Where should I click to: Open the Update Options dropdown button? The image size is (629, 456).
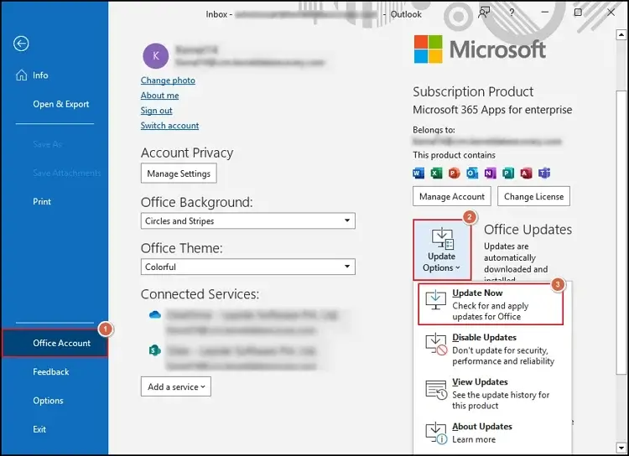pos(441,251)
